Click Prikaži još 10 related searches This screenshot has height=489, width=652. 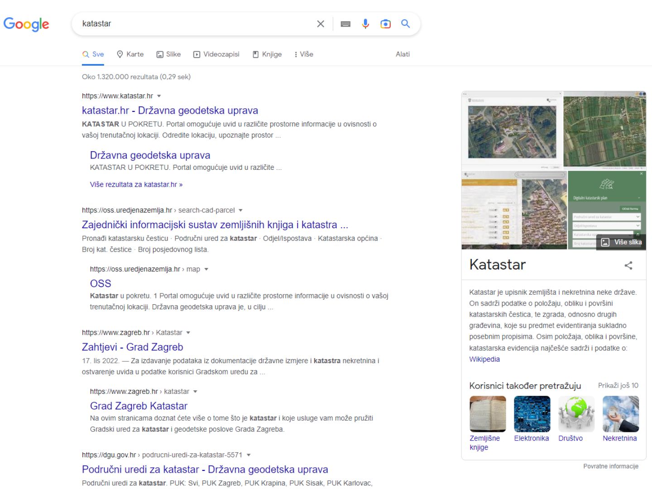(x=618, y=385)
